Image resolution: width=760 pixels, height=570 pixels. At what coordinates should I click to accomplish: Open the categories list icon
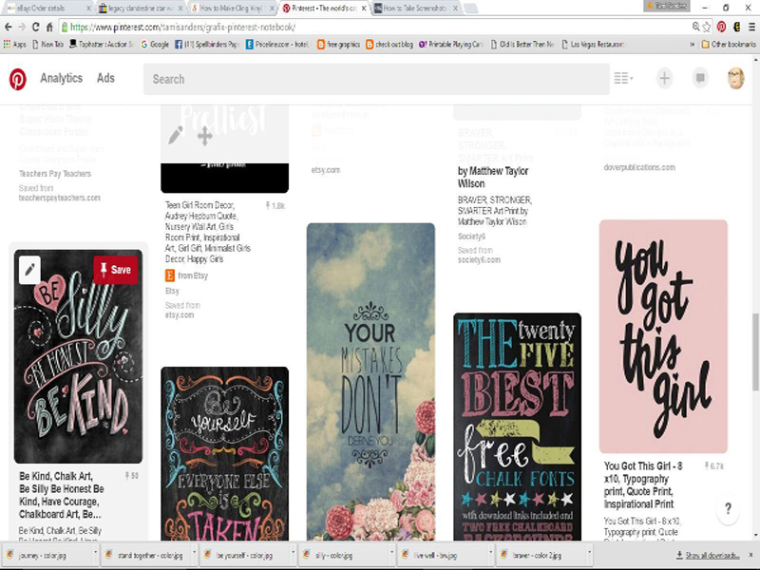click(623, 78)
